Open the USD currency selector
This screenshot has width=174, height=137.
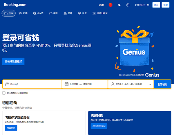pos(101,5)
